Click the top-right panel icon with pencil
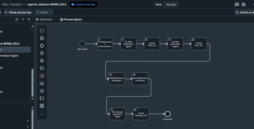 [x=237, y=4]
